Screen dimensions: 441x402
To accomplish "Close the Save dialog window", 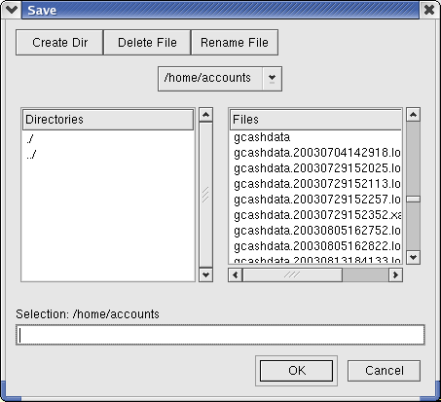I will pyautogui.click(x=429, y=10).
